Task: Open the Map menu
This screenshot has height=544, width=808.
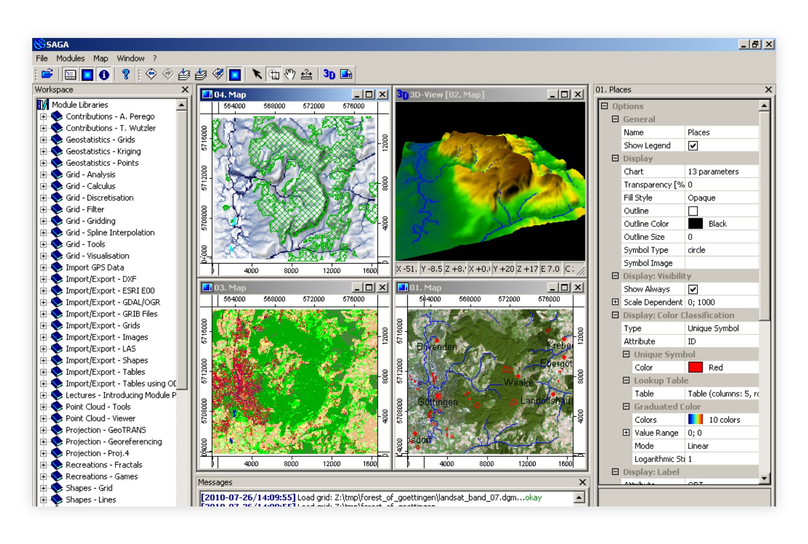Action: [100, 58]
